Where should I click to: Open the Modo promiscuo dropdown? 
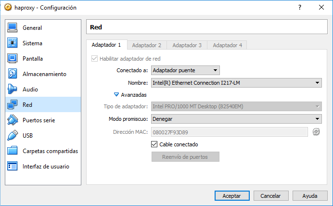[236, 119]
